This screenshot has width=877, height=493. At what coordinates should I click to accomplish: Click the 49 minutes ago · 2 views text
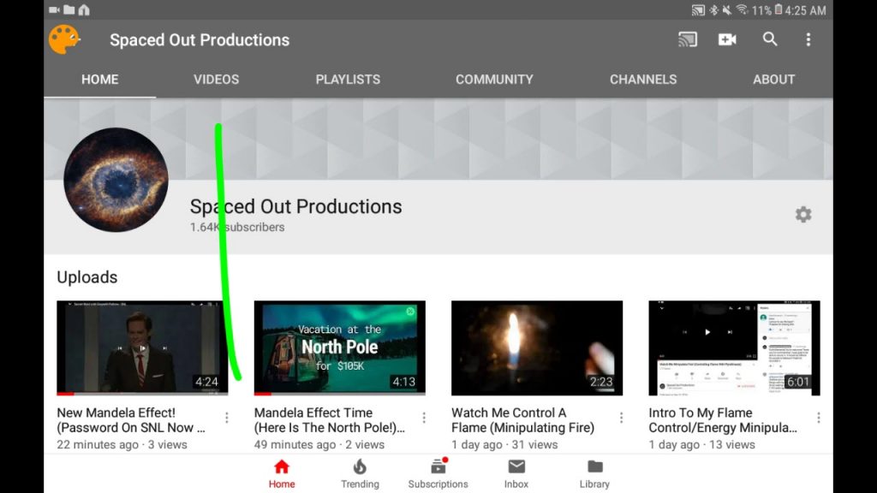point(319,444)
